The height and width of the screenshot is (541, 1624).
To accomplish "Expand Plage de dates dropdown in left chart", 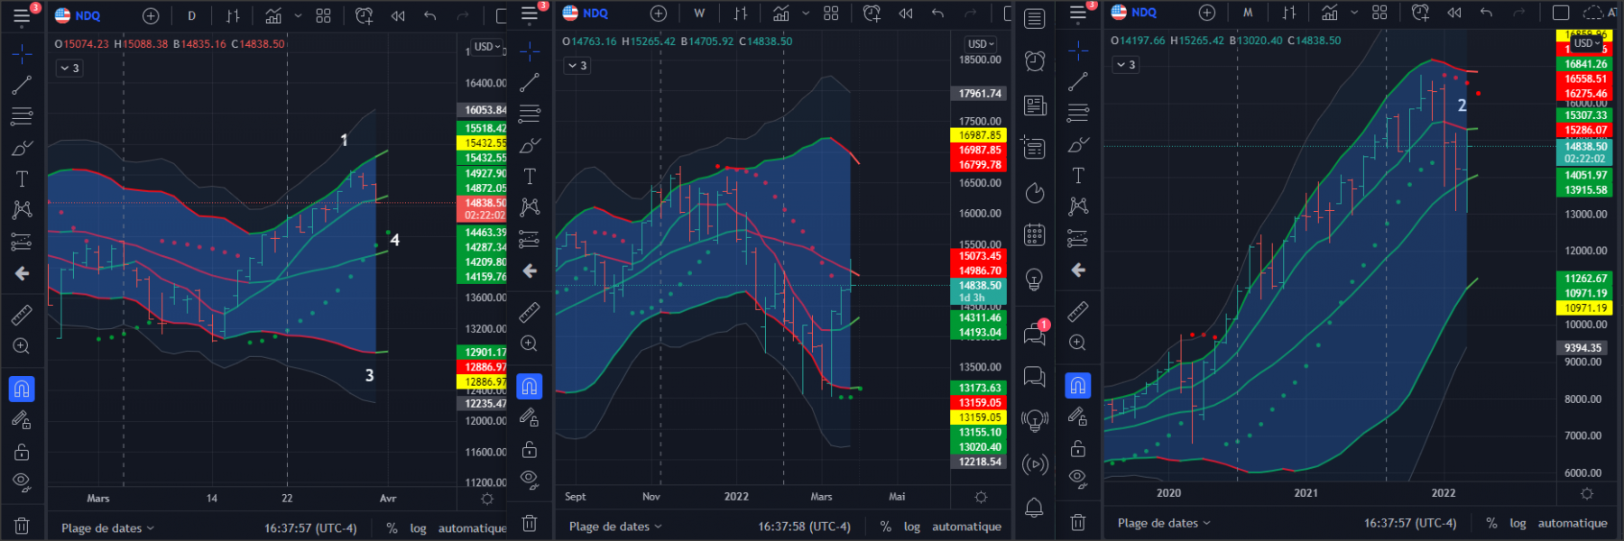I will [x=107, y=528].
